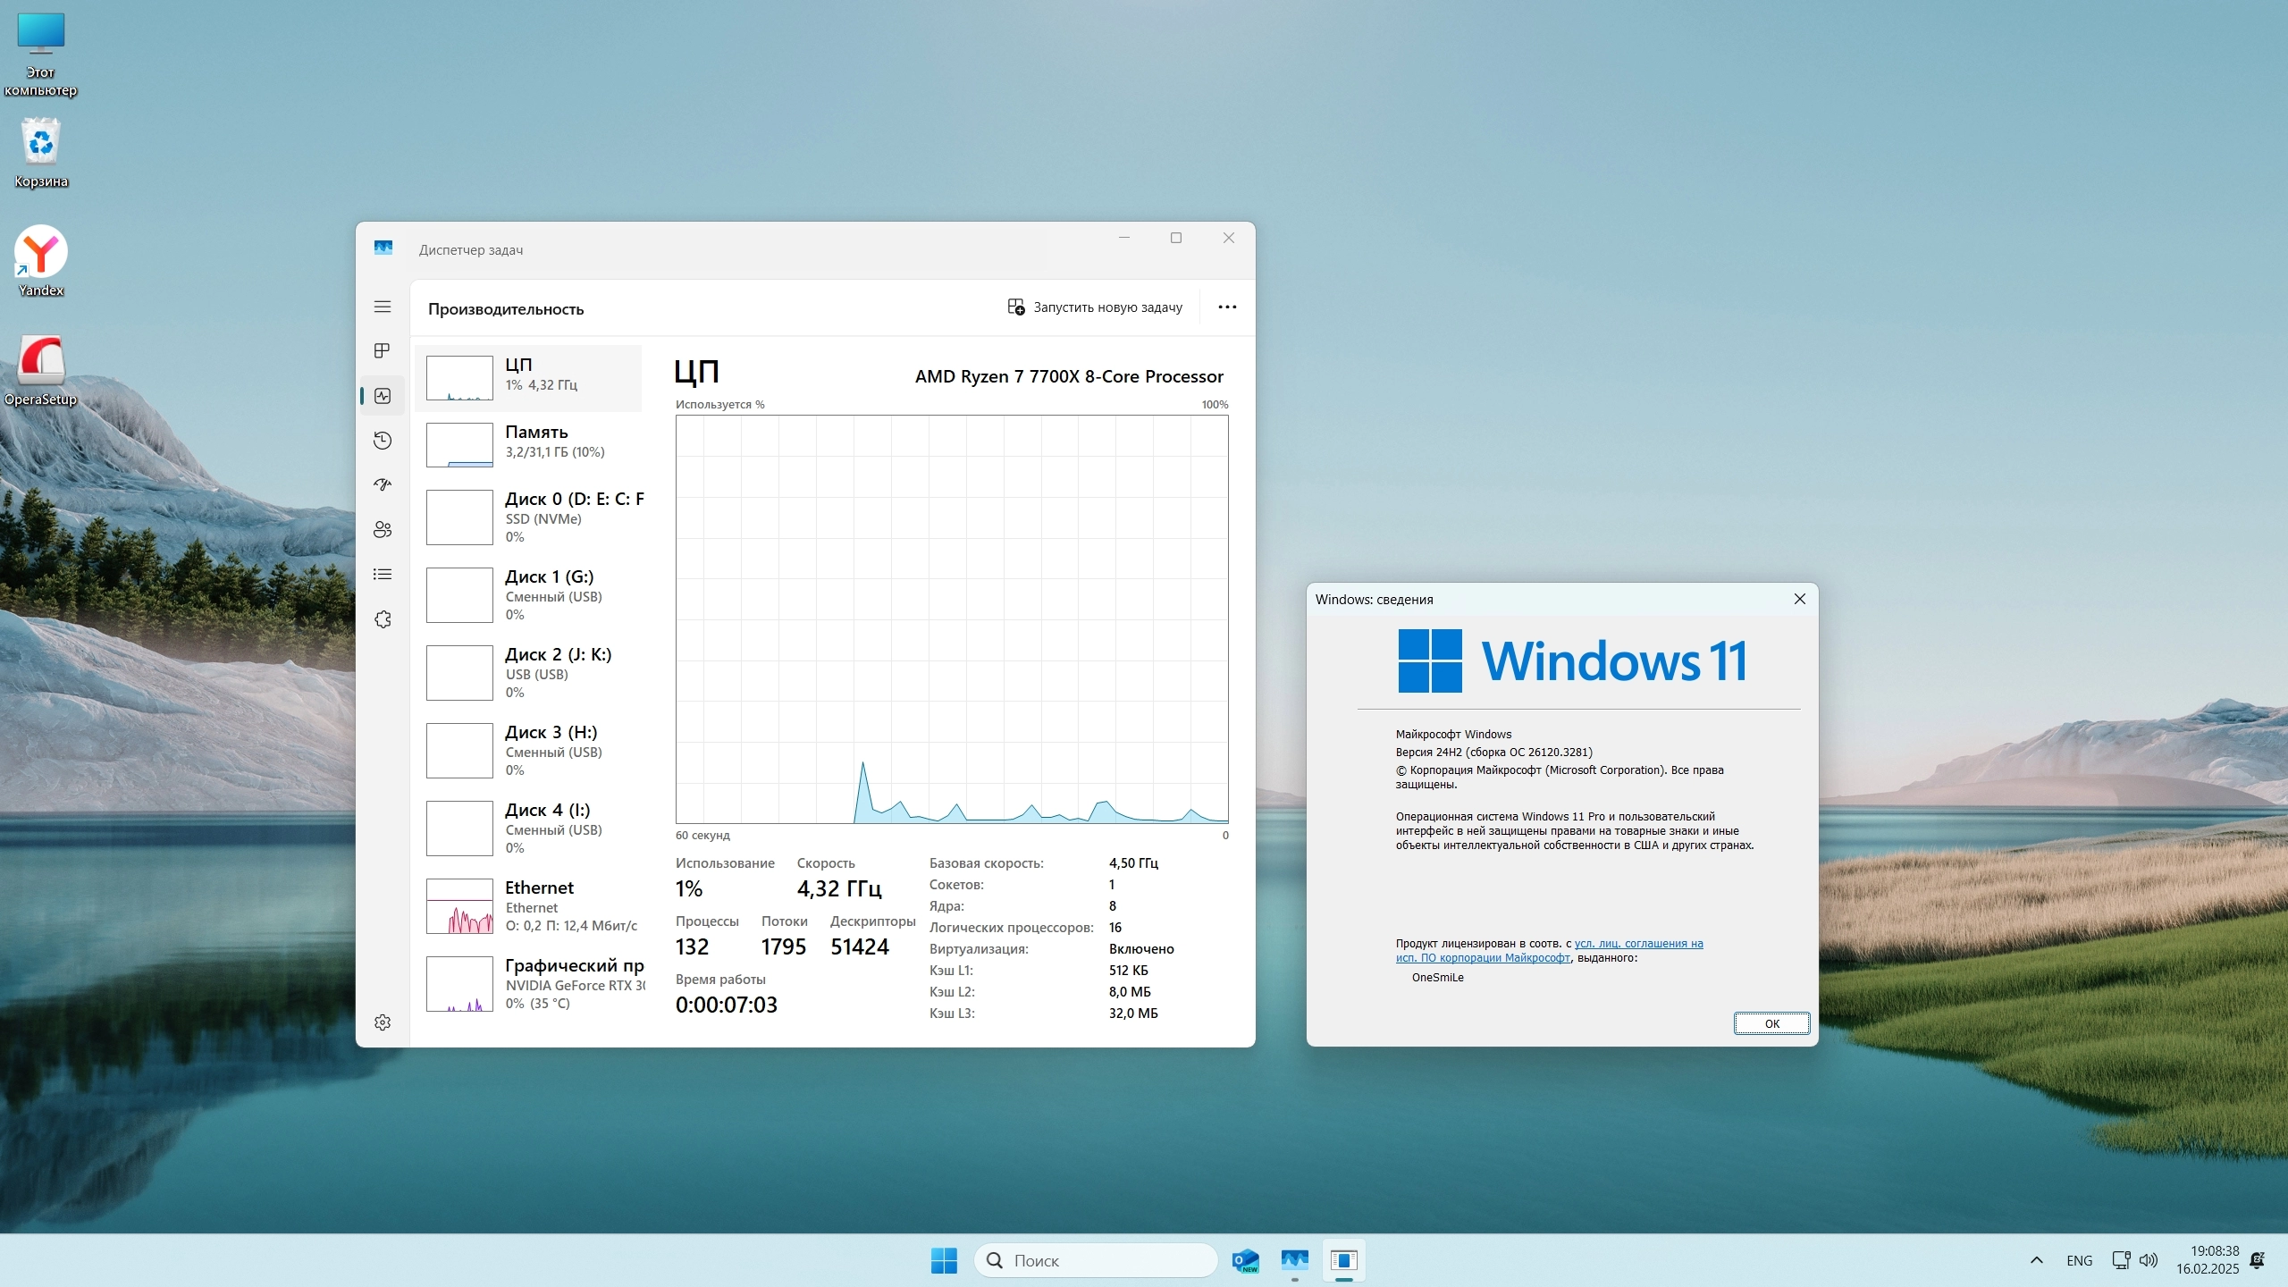Open Task Manager settings gear
The width and height of the screenshot is (2288, 1287).
coord(383,1022)
